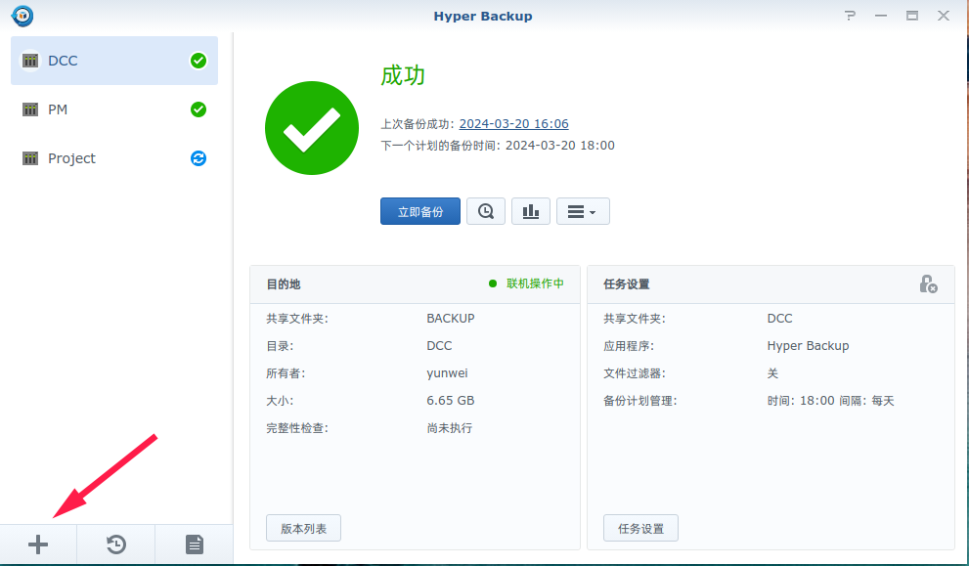Click the help question mark in title bar
This screenshot has width=969, height=566.
[x=850, y=16]
